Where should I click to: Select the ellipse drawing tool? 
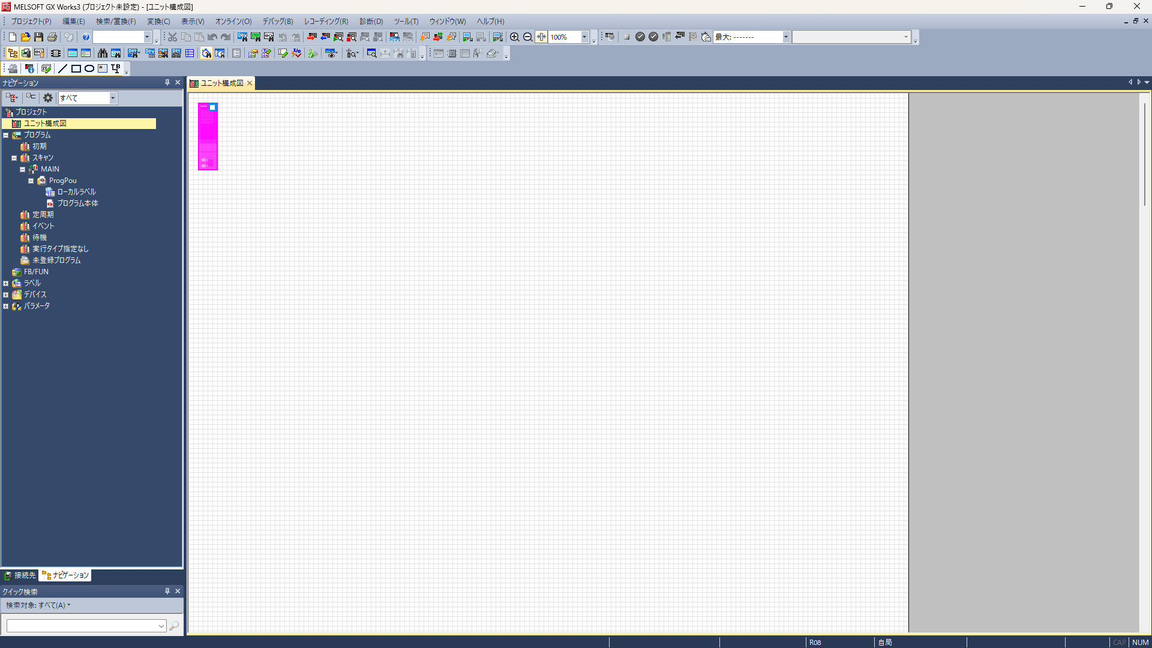pos(89,69)
